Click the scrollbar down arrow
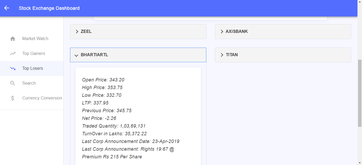The height and width of the screenshot is (165, 362). [360, 163]
